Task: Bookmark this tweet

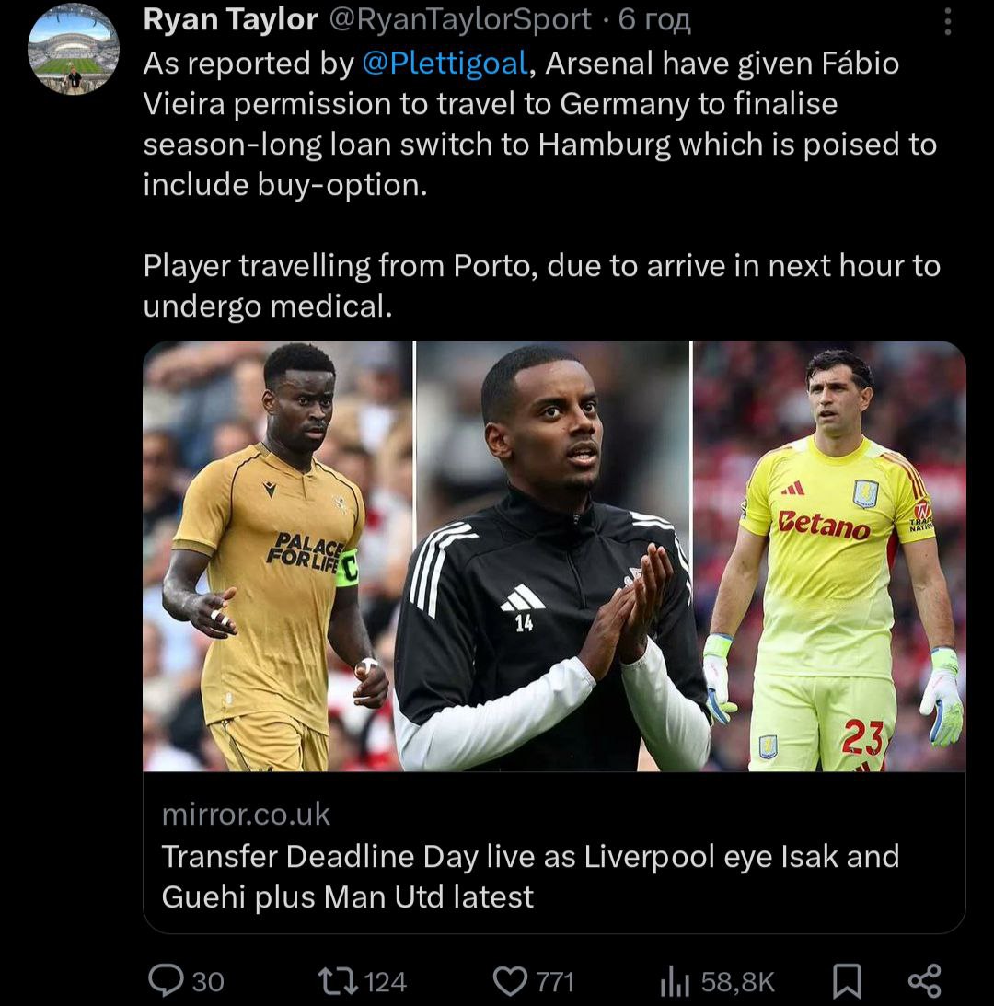Action: pos(847,981)
